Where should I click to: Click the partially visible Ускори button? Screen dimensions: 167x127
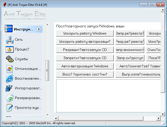pos(153,34)
